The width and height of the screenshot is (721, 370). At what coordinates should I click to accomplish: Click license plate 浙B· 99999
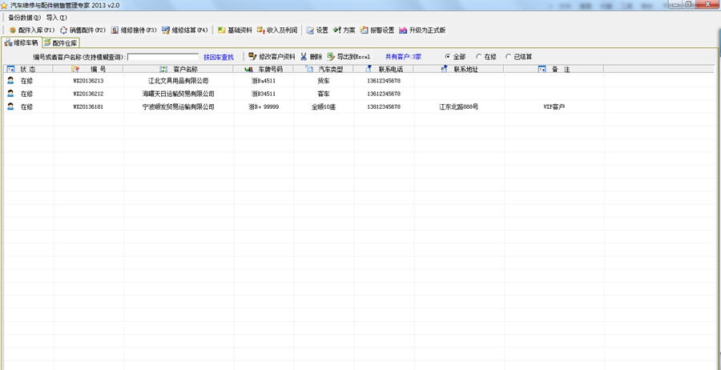point(264,107)
